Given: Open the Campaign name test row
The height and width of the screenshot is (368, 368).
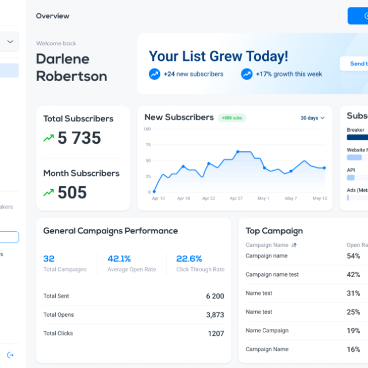Looking at the screenshot, I should point(306,275).
